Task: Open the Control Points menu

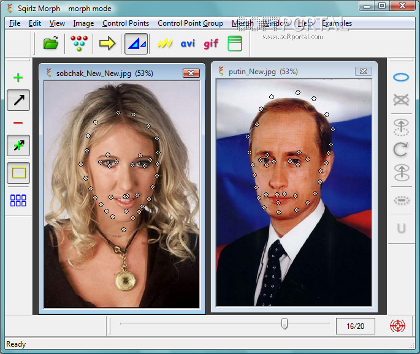Action: click(126, 23)
